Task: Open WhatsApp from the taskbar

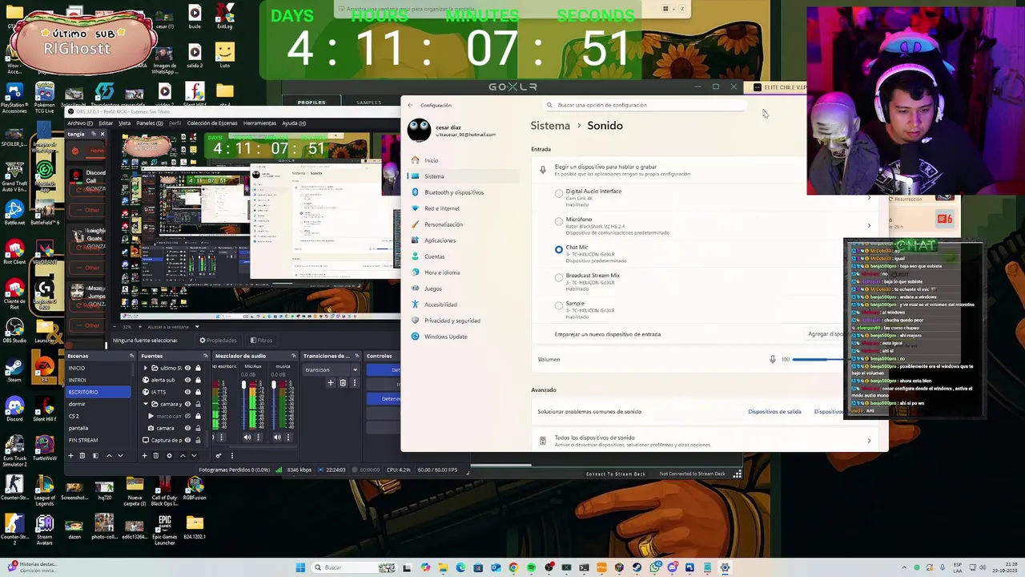Action: point(655,567)
